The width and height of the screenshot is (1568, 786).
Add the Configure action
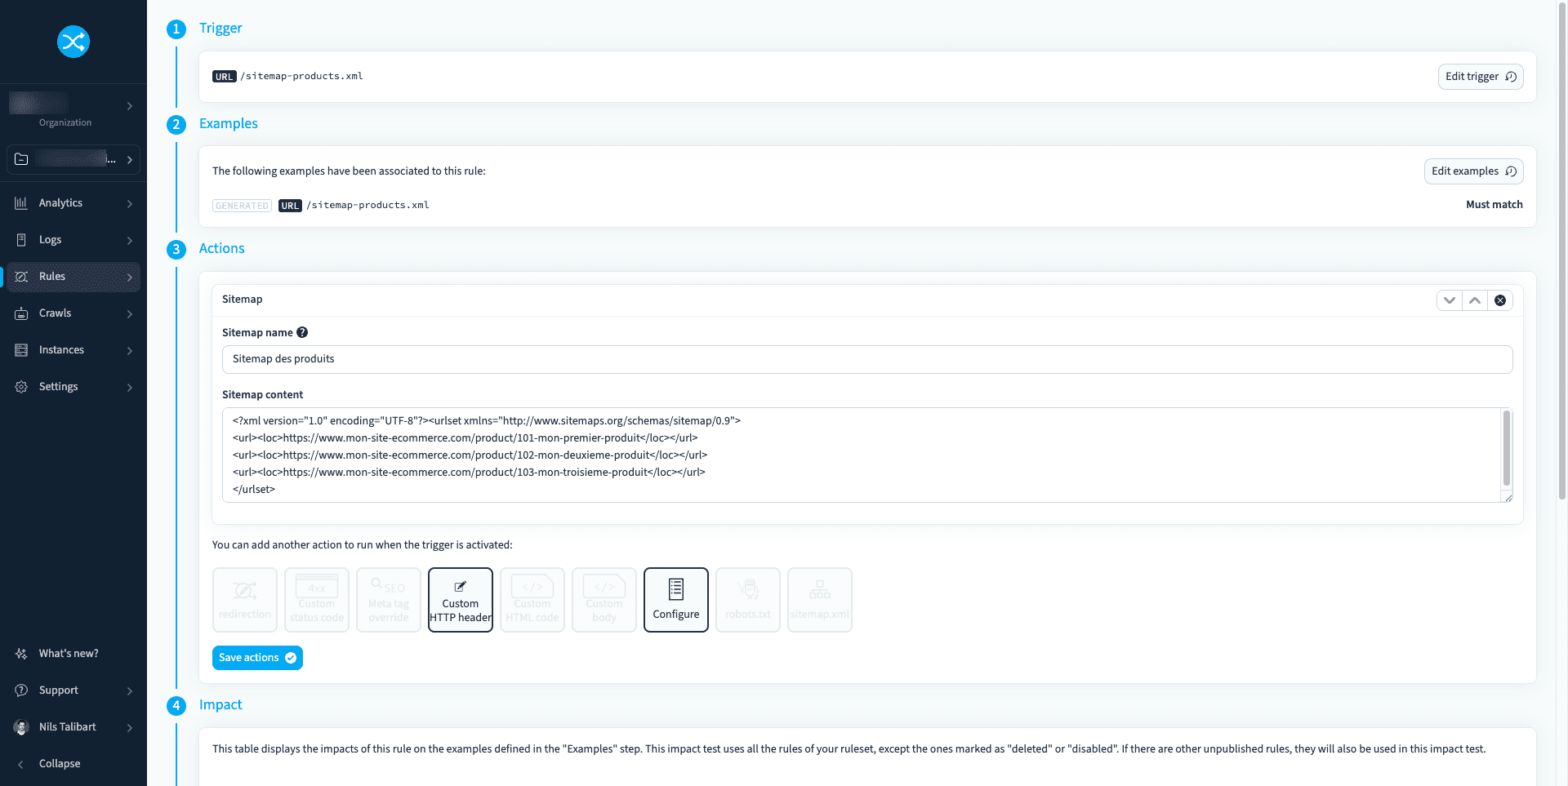[676, 600]
